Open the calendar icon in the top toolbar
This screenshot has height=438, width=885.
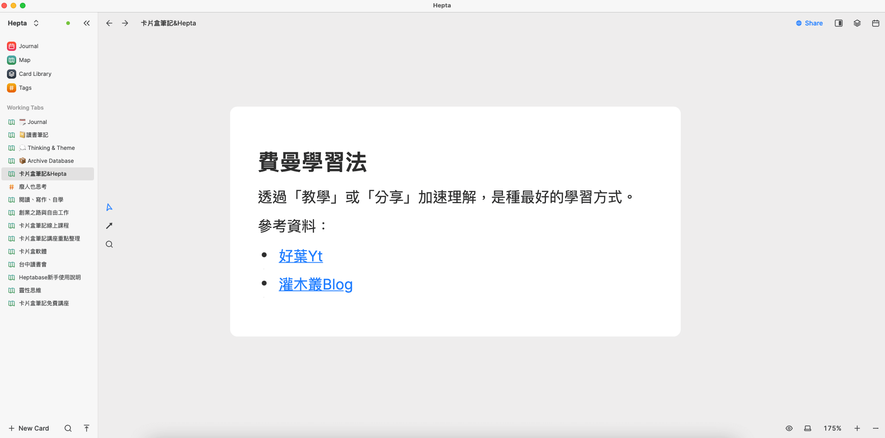click(875, 23)
